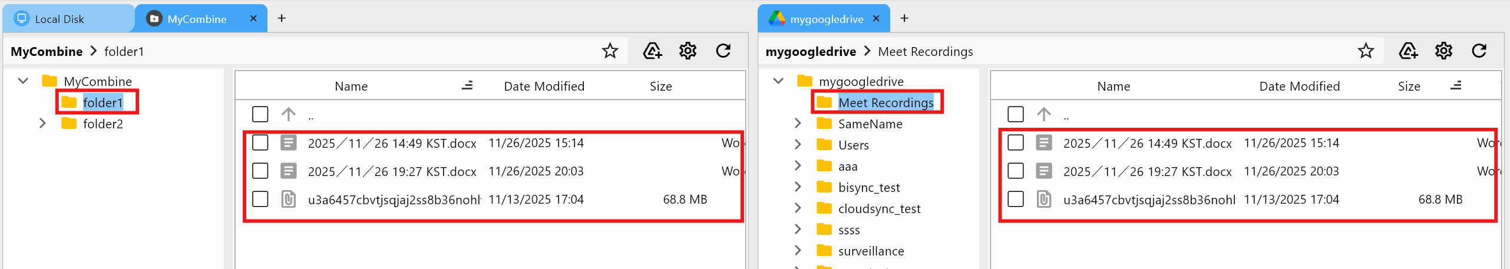Click the favorite star icon in MyCombine pane
The height and width of the screenshot is (269, 1510).
610,51
